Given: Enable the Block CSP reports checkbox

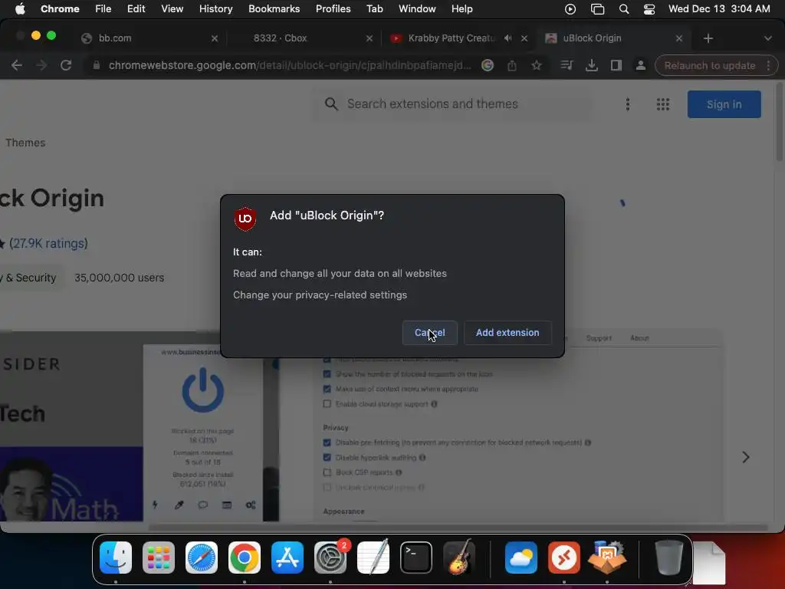Looking at the screenshot, I should [x=327, y=472].
